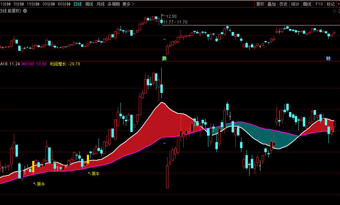Toggle the 叠加 overlay option
Viewport: 340px width, 205px height.
pyautogui.click(x=271, y=4)
